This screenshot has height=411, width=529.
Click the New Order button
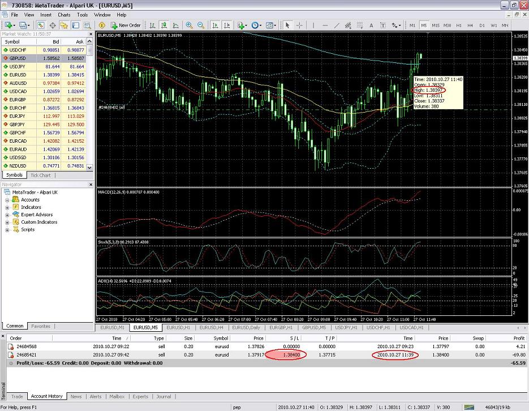pos(126,25)
